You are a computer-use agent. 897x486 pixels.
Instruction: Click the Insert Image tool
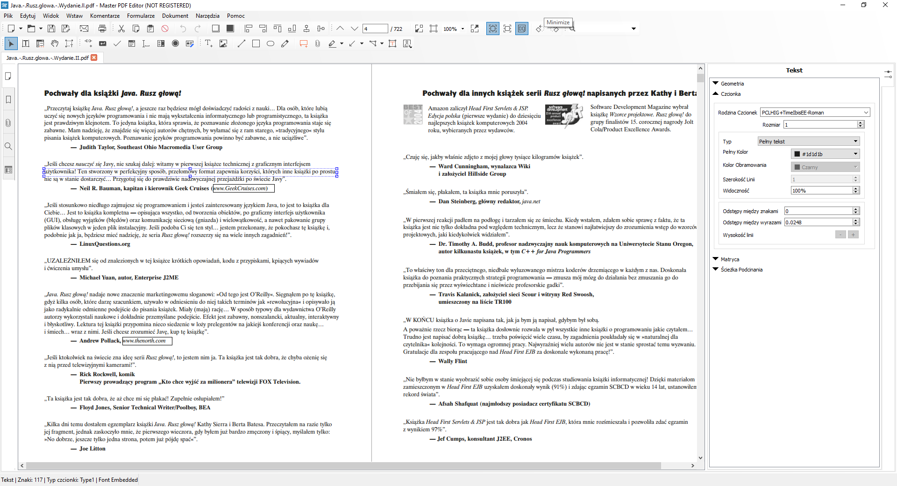[x=223, y=43]
